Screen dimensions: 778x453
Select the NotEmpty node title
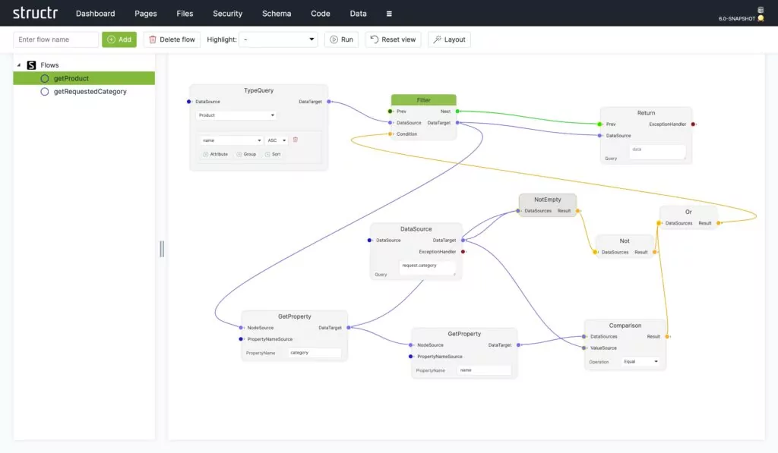pos(547,200)
